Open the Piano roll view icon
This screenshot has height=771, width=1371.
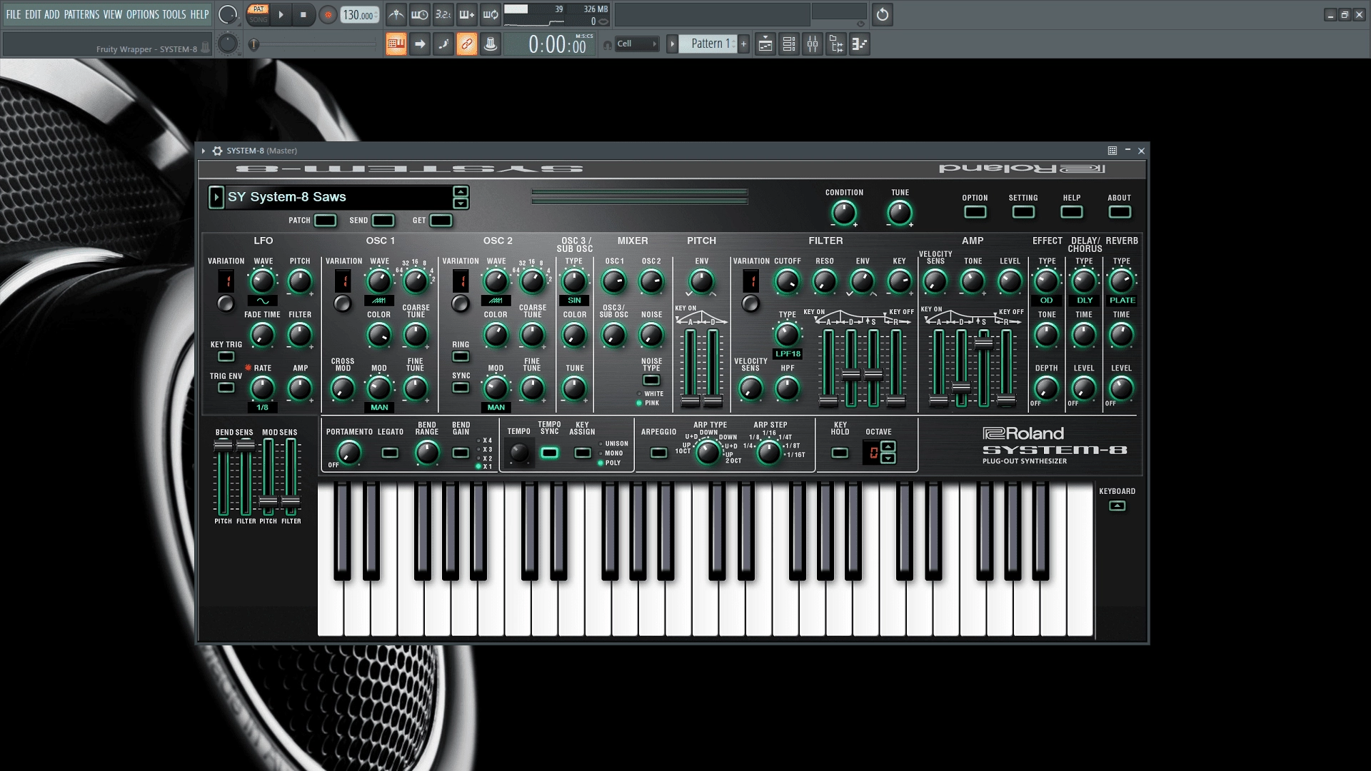click(x=860, y=44)
